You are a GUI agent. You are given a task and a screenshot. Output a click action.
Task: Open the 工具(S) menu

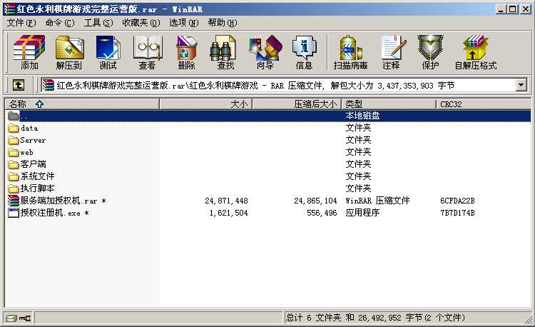[98, 23]
